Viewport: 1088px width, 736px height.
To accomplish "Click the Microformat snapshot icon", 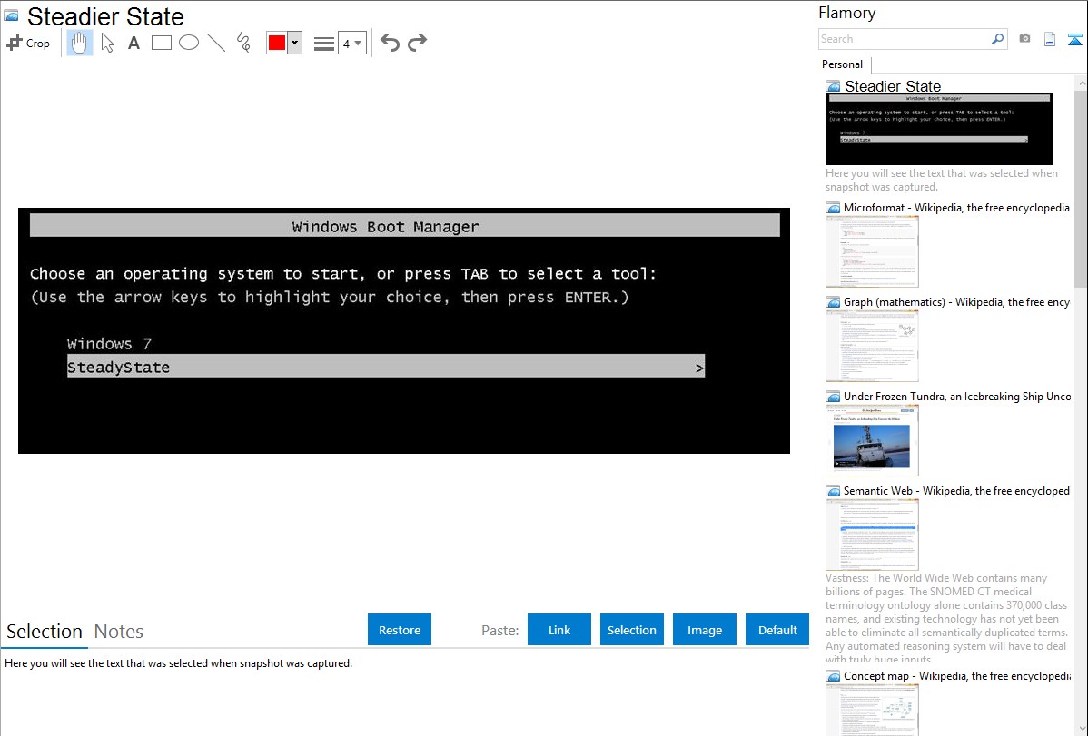I will tap(834, 208).
